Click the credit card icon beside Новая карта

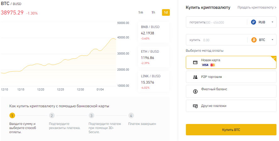(195, 62)
